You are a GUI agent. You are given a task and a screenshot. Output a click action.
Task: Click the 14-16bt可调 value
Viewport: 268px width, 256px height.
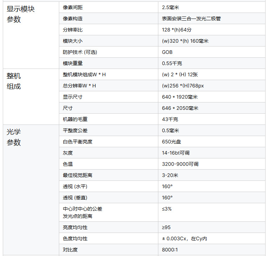[176, 153]
